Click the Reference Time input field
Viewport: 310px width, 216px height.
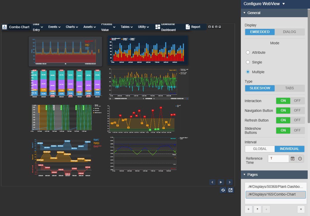pos(279,159)
